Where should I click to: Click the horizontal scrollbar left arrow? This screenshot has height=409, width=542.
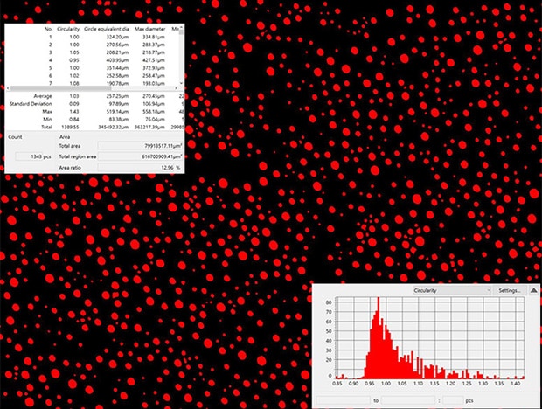click(8, 88)
